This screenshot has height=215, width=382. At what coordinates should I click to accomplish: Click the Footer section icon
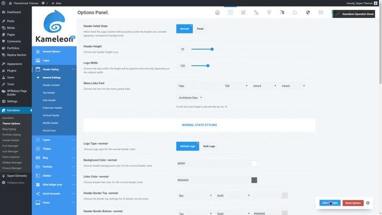tap(38, 202)
